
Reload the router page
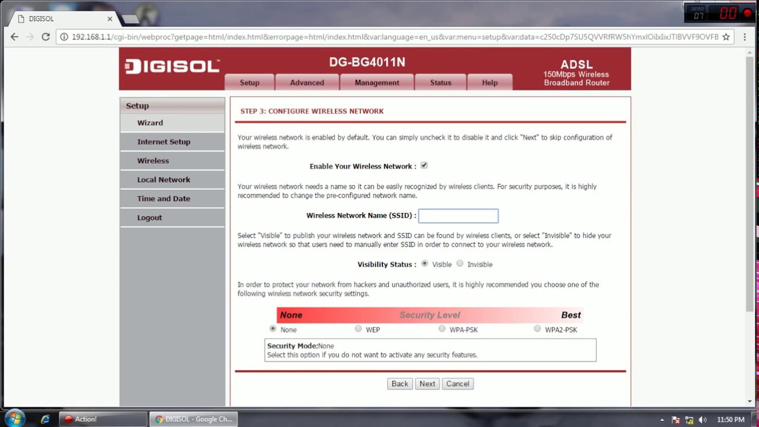pyautogui.click(x=45, y=37)
